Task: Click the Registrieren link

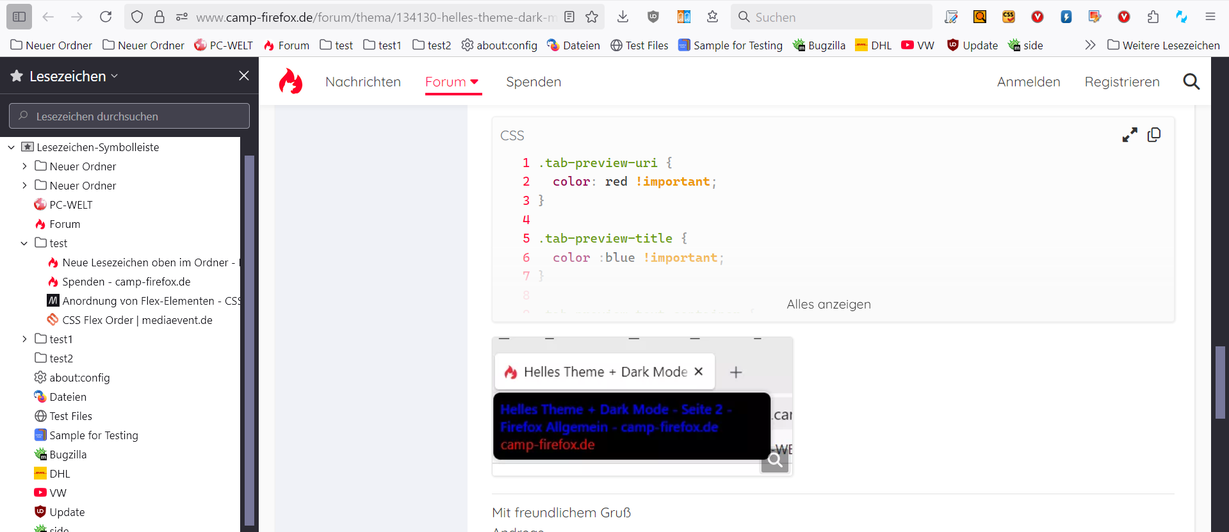Action: pyautogui.click(x=1121, y=82)
